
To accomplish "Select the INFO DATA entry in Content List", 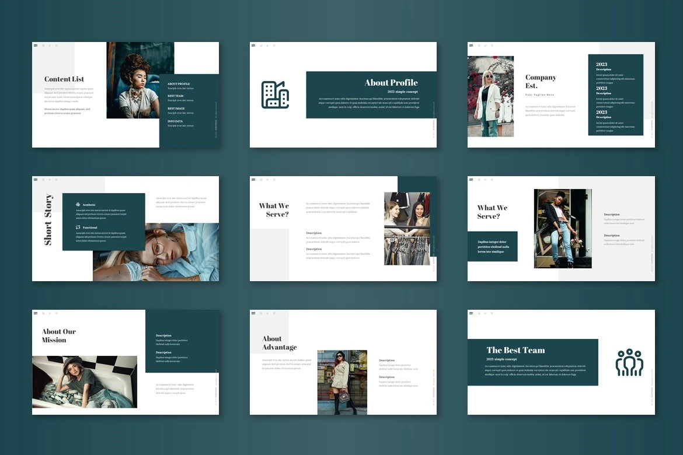I will [x=175, y=121].
